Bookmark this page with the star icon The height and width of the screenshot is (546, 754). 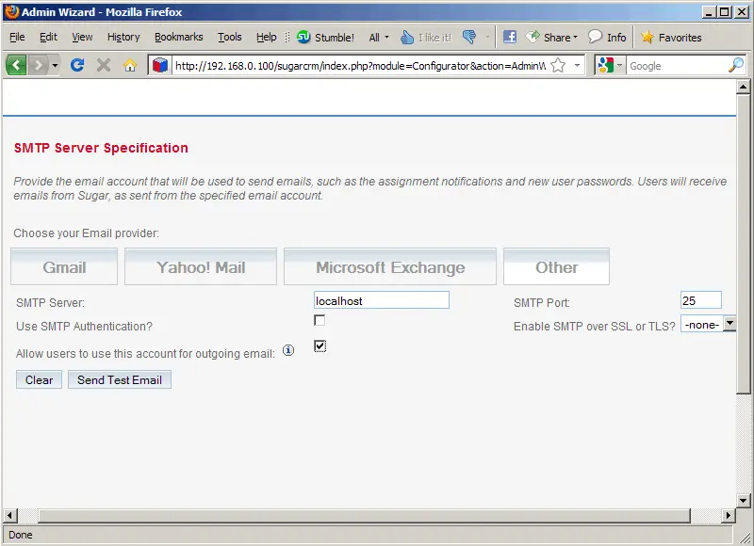[x=558, y=65]
